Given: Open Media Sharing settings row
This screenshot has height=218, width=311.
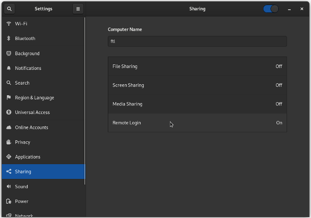Looking at the screenshot, I should point(197,104).
